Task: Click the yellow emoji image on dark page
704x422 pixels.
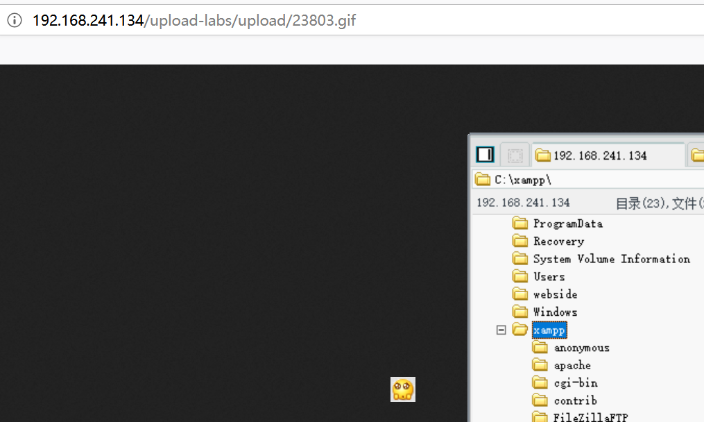Action: pyautogui.click(x=403, y=389)
